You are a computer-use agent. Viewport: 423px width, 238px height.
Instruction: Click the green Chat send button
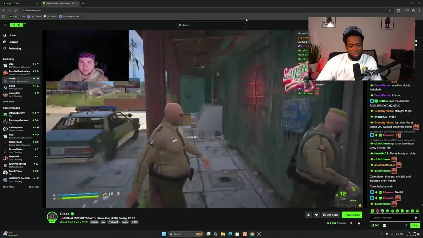(415, 225)
